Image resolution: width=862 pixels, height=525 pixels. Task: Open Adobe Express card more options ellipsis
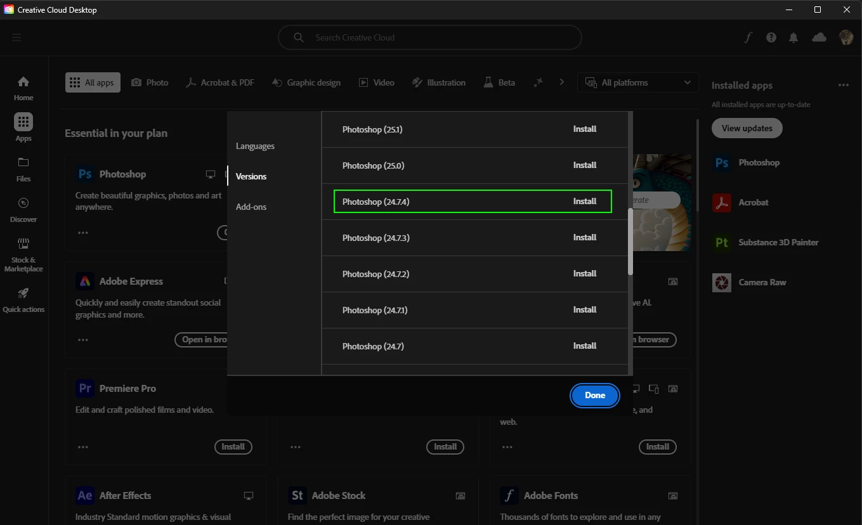pos(83,340)
